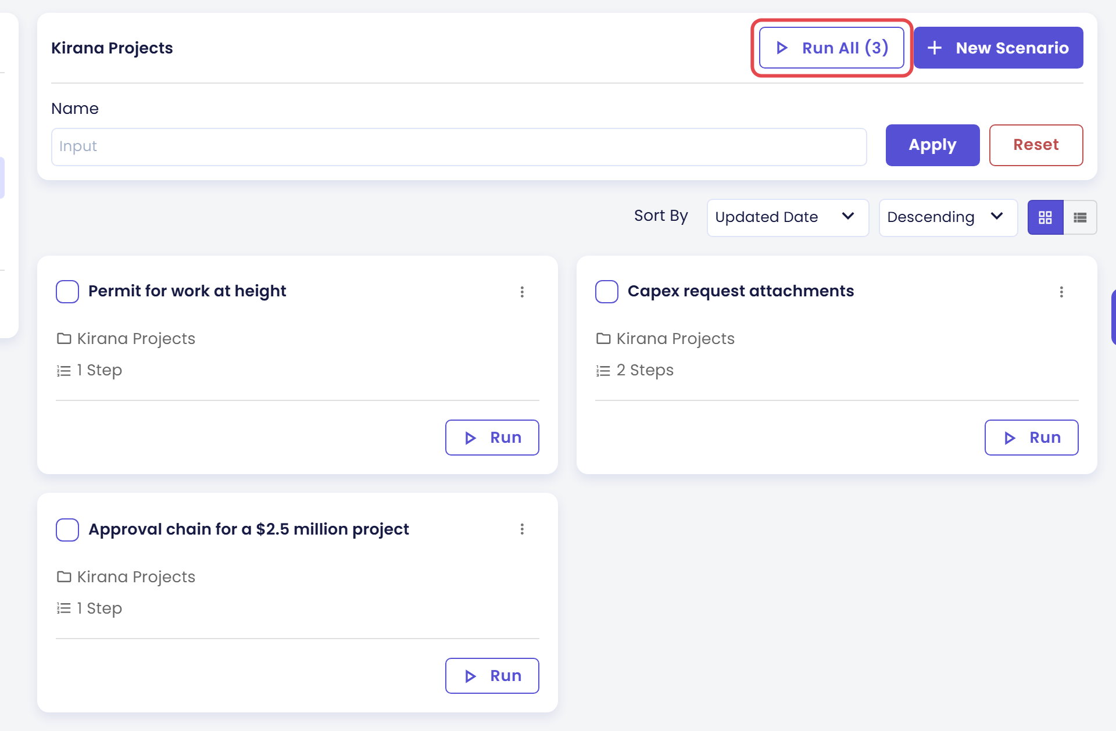Image resolution: width=1116 pixels, height=731 pixels.
Task: Expand the Descending order dropdown
Action: [x=948, y=217]
